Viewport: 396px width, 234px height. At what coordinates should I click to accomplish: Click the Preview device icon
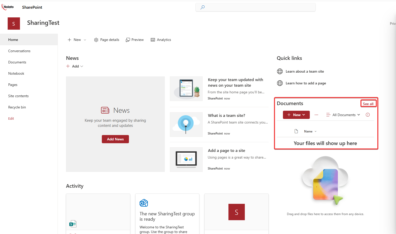[x=128, y=40]
